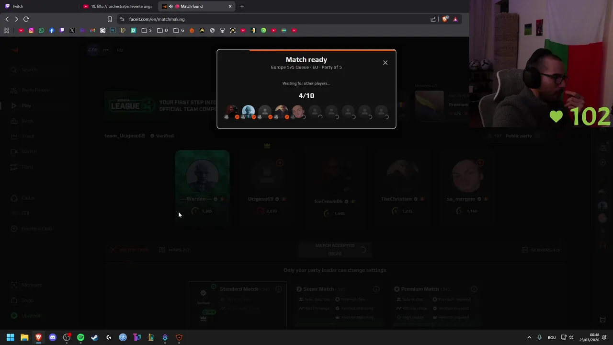Expand the 'S' bookmarks folder

click(147, 30)
